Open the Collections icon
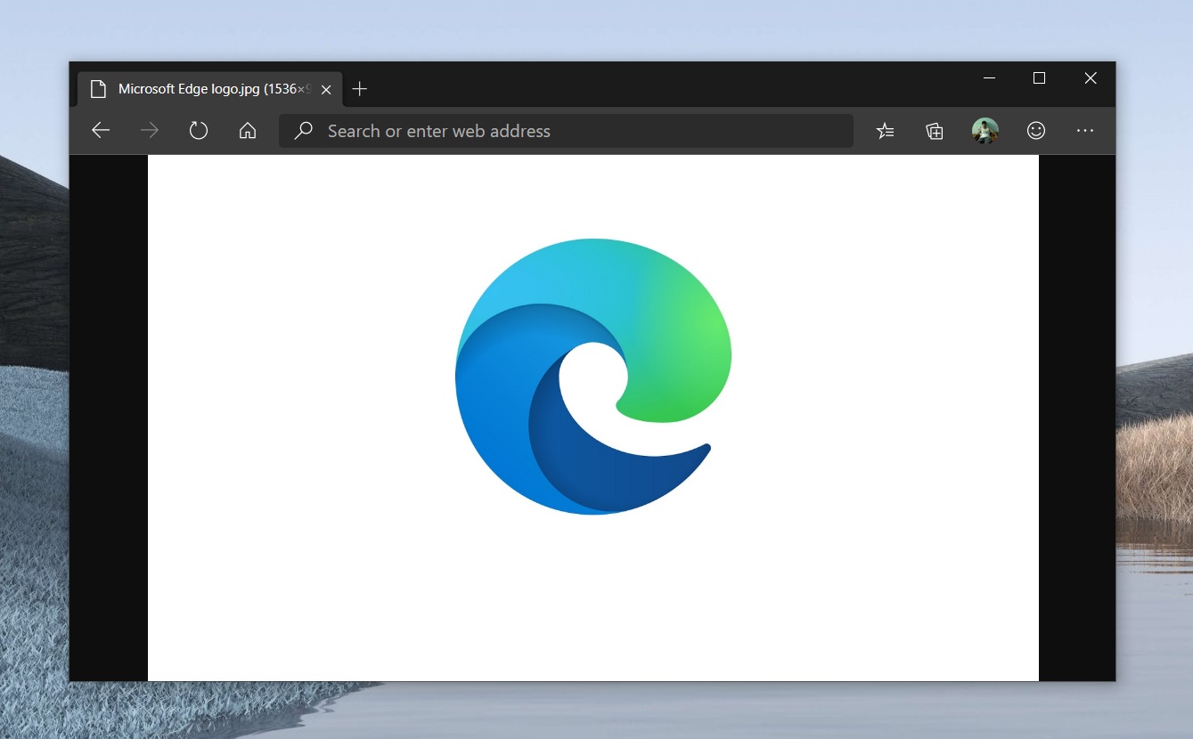The image size is (1193, 739). [x=935, y=131]
